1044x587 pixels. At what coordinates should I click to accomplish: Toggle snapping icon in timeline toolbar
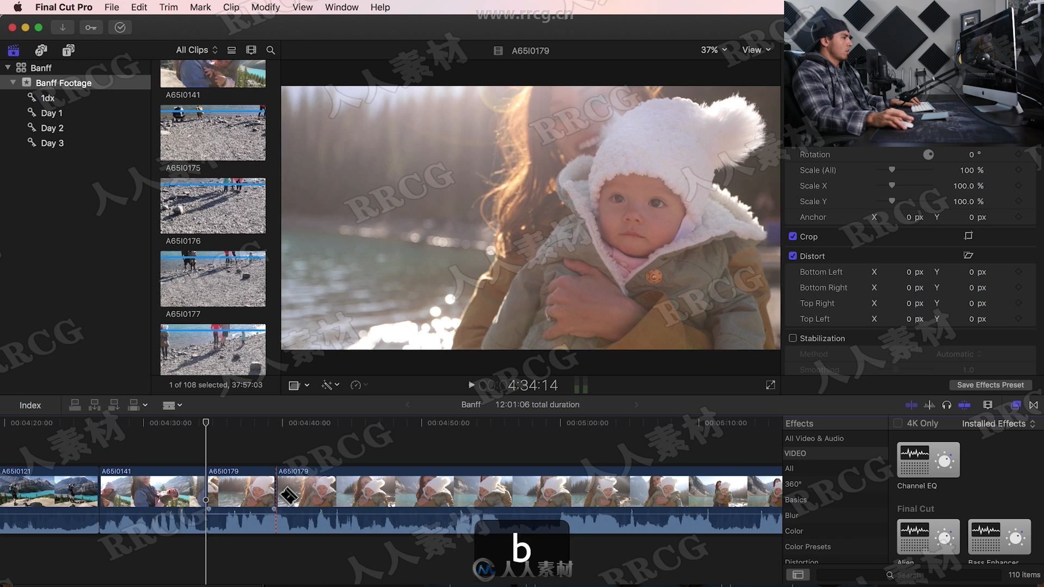[965, 405]
